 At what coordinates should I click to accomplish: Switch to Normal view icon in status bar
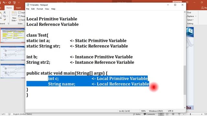[x=161, y=114]
